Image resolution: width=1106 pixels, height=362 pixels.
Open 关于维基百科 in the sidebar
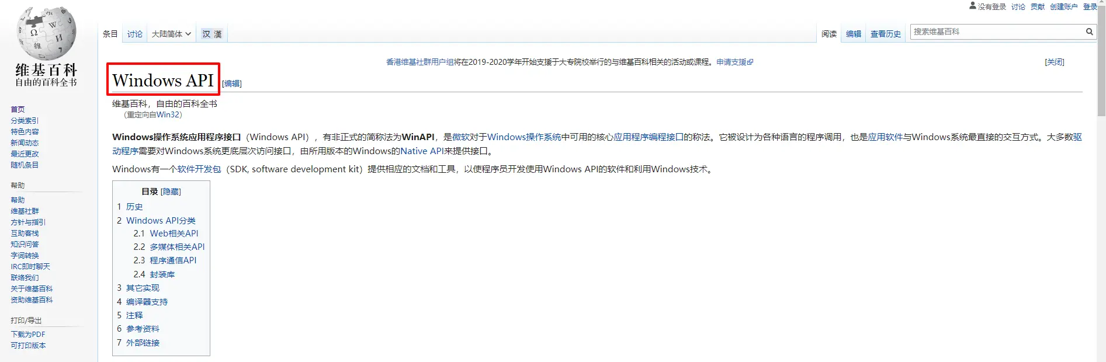tap(32, 288)
